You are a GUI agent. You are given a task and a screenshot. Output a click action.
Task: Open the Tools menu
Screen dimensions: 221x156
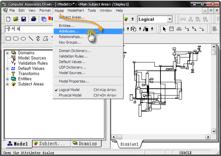tap(91, 11)
